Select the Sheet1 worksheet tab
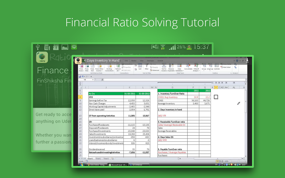Image resolution: width=285 pixels, height=178 pixels. click(x=90, y=158)
